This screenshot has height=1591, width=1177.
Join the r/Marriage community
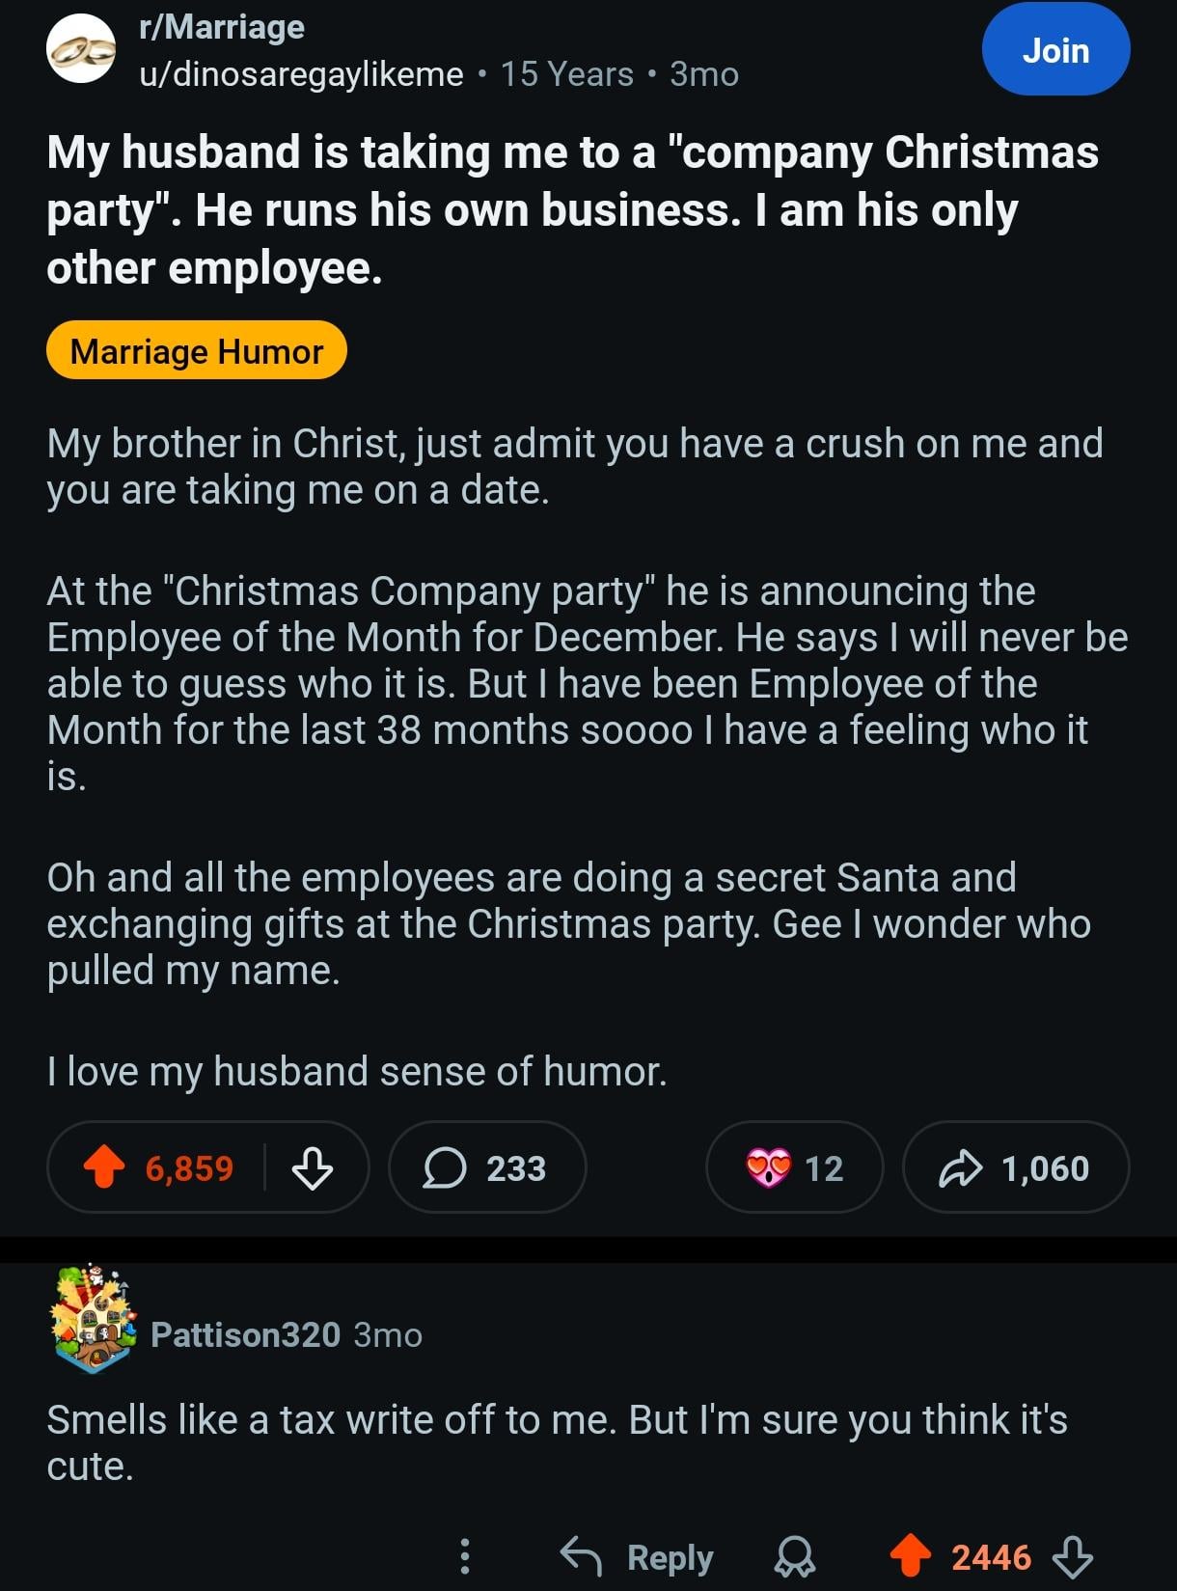click(x=1055, y=50)
